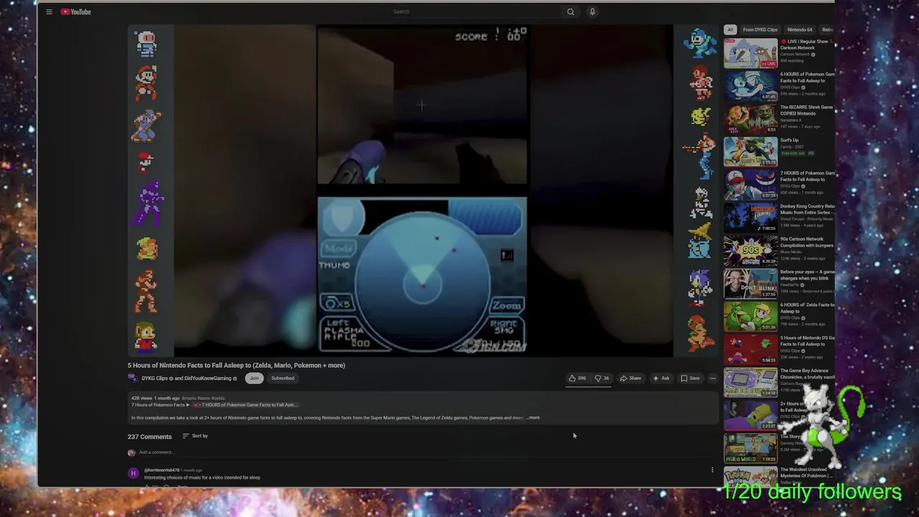The image size is (919, 517).
Task: Click 'Donkey Kong Country Relaxing Music' title text
Action: tap(806, 210)
